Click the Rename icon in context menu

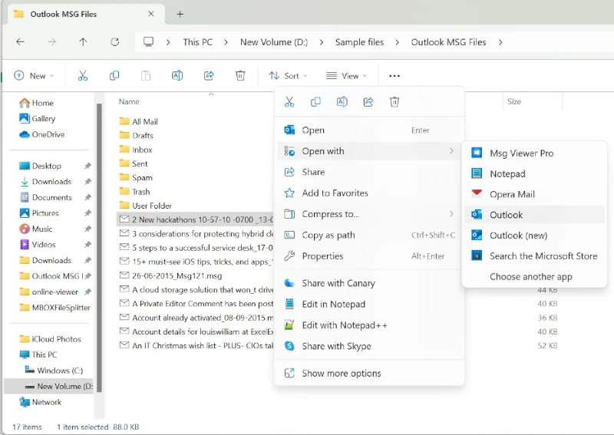(342, 102)
